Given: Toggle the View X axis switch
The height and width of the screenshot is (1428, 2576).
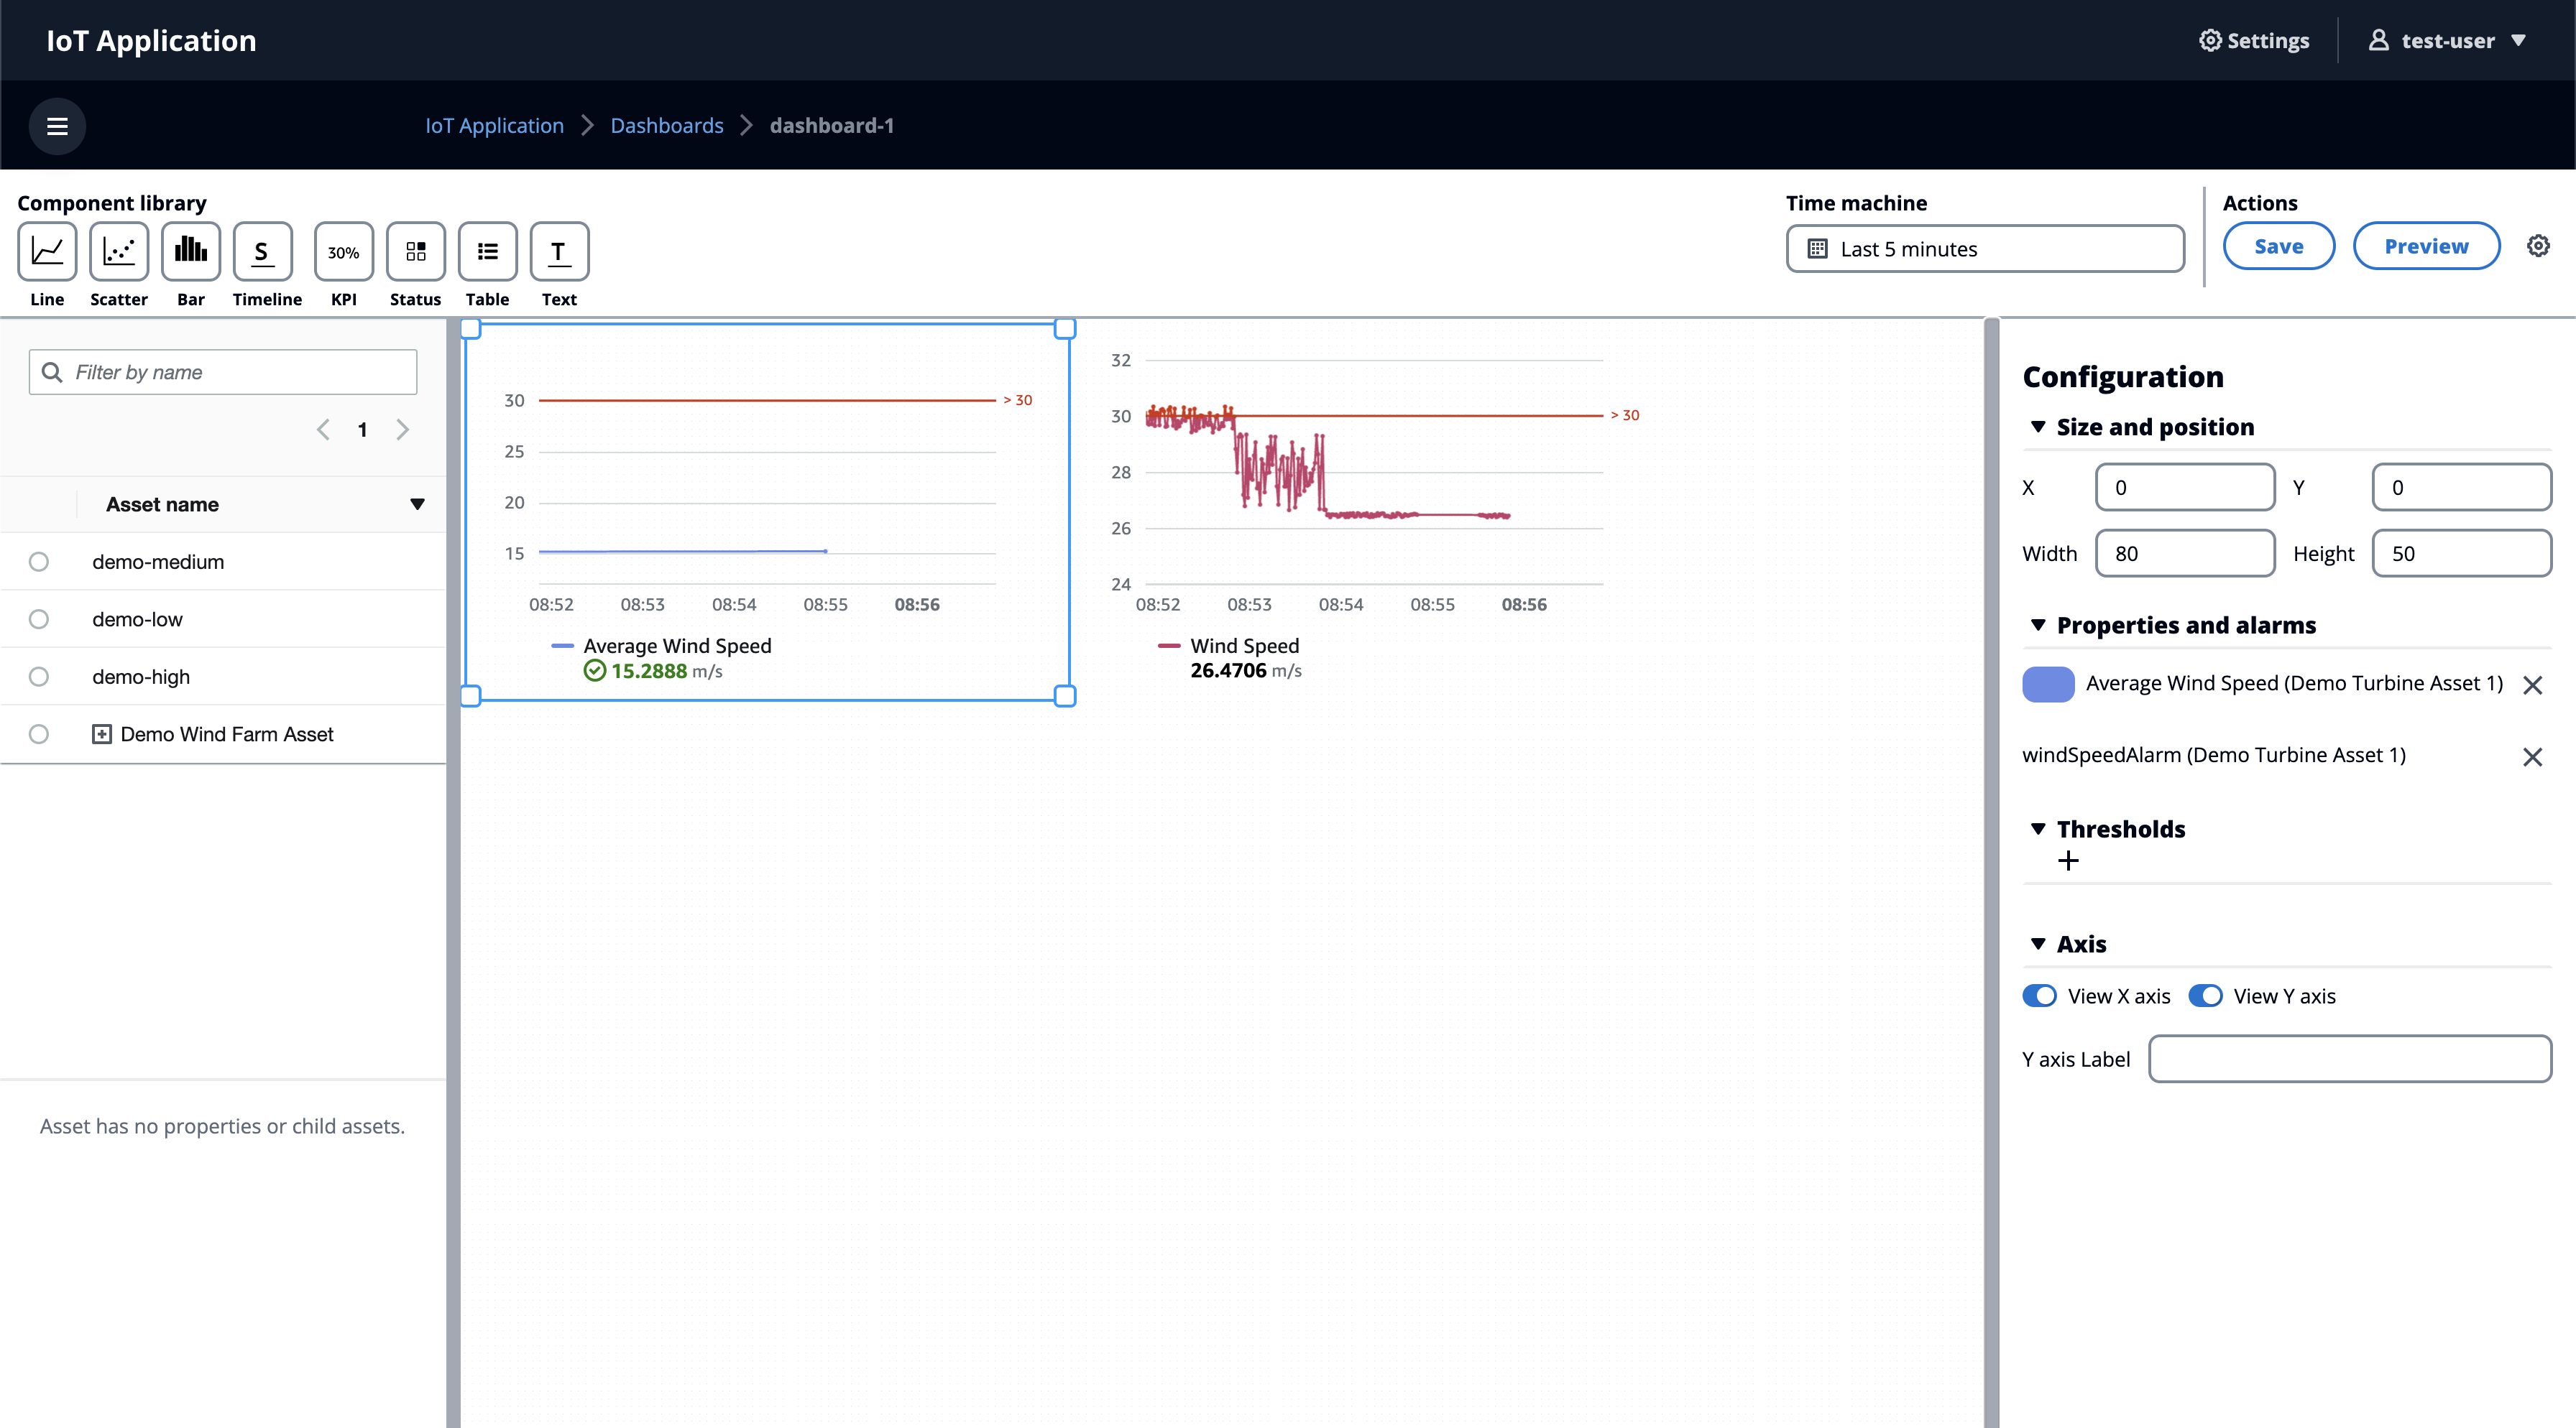Looking at the screenshot, I should pos(2039,996).
